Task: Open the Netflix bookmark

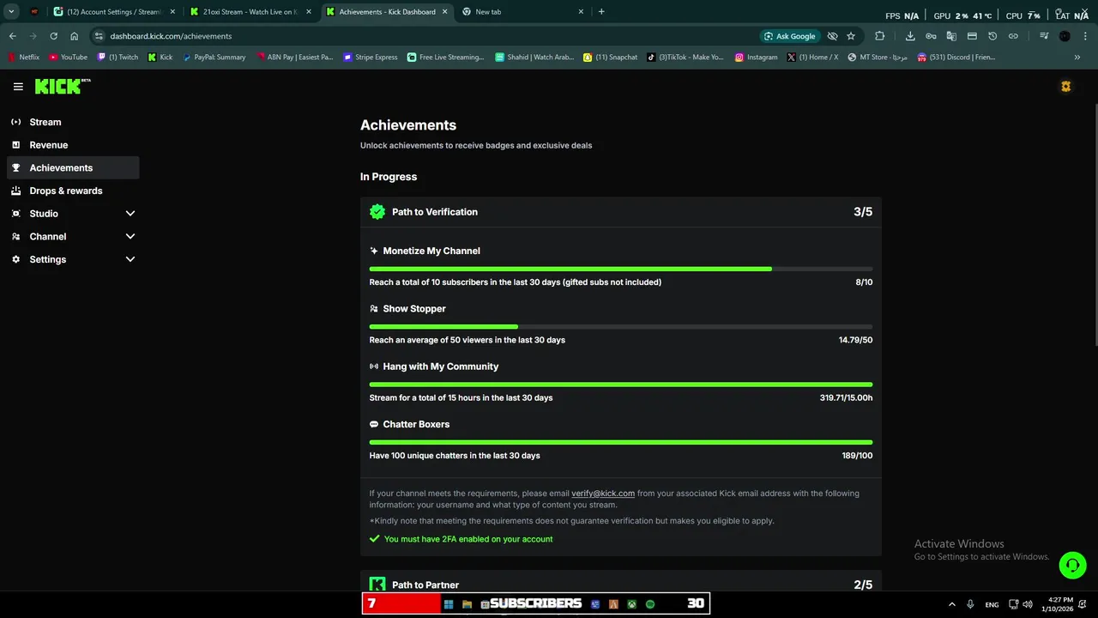Action: (23, 58)
